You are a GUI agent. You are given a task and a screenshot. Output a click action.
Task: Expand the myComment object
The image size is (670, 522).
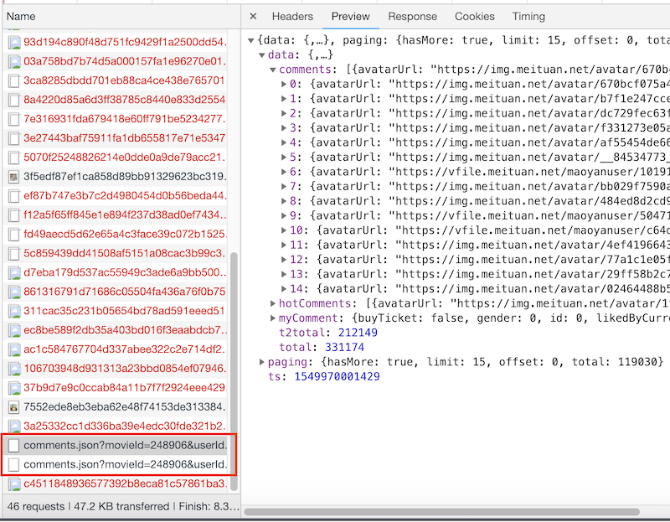pos(273,318)
